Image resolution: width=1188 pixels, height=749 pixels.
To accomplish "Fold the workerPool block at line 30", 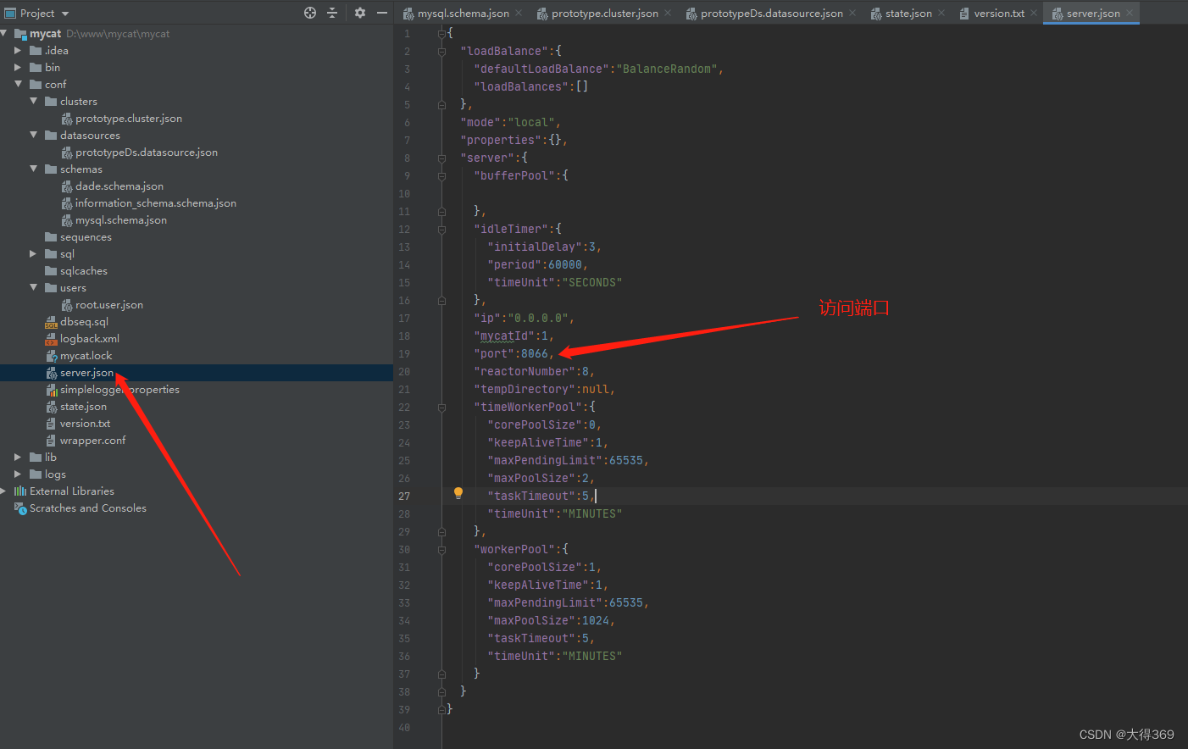I will pos(441,550).
